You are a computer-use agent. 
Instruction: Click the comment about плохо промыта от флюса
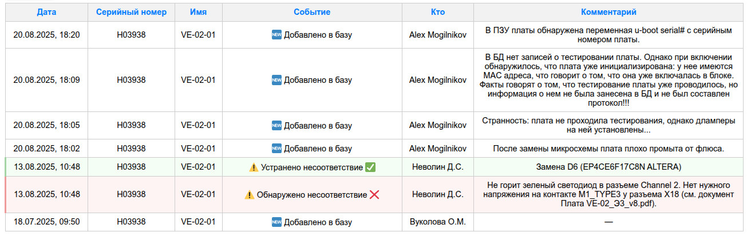608,149
